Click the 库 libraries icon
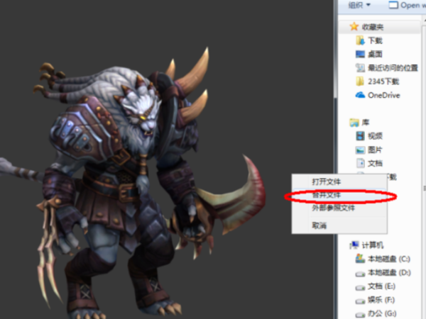This screenshot has width=426, height=319. coord(354,123)
